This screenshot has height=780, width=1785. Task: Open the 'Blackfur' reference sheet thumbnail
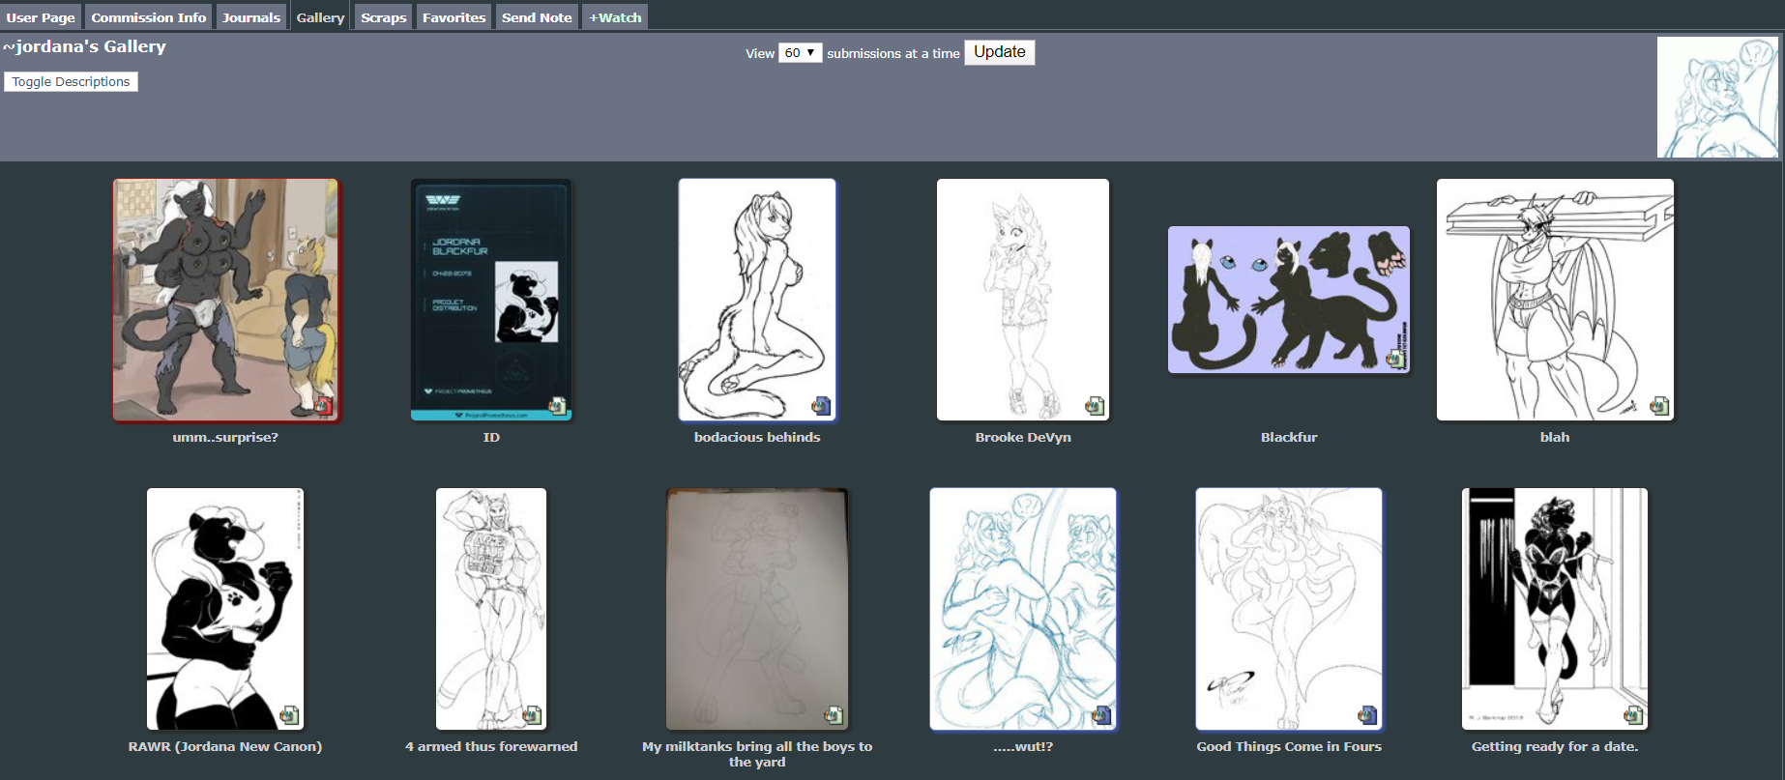(x=1289, y=300)
